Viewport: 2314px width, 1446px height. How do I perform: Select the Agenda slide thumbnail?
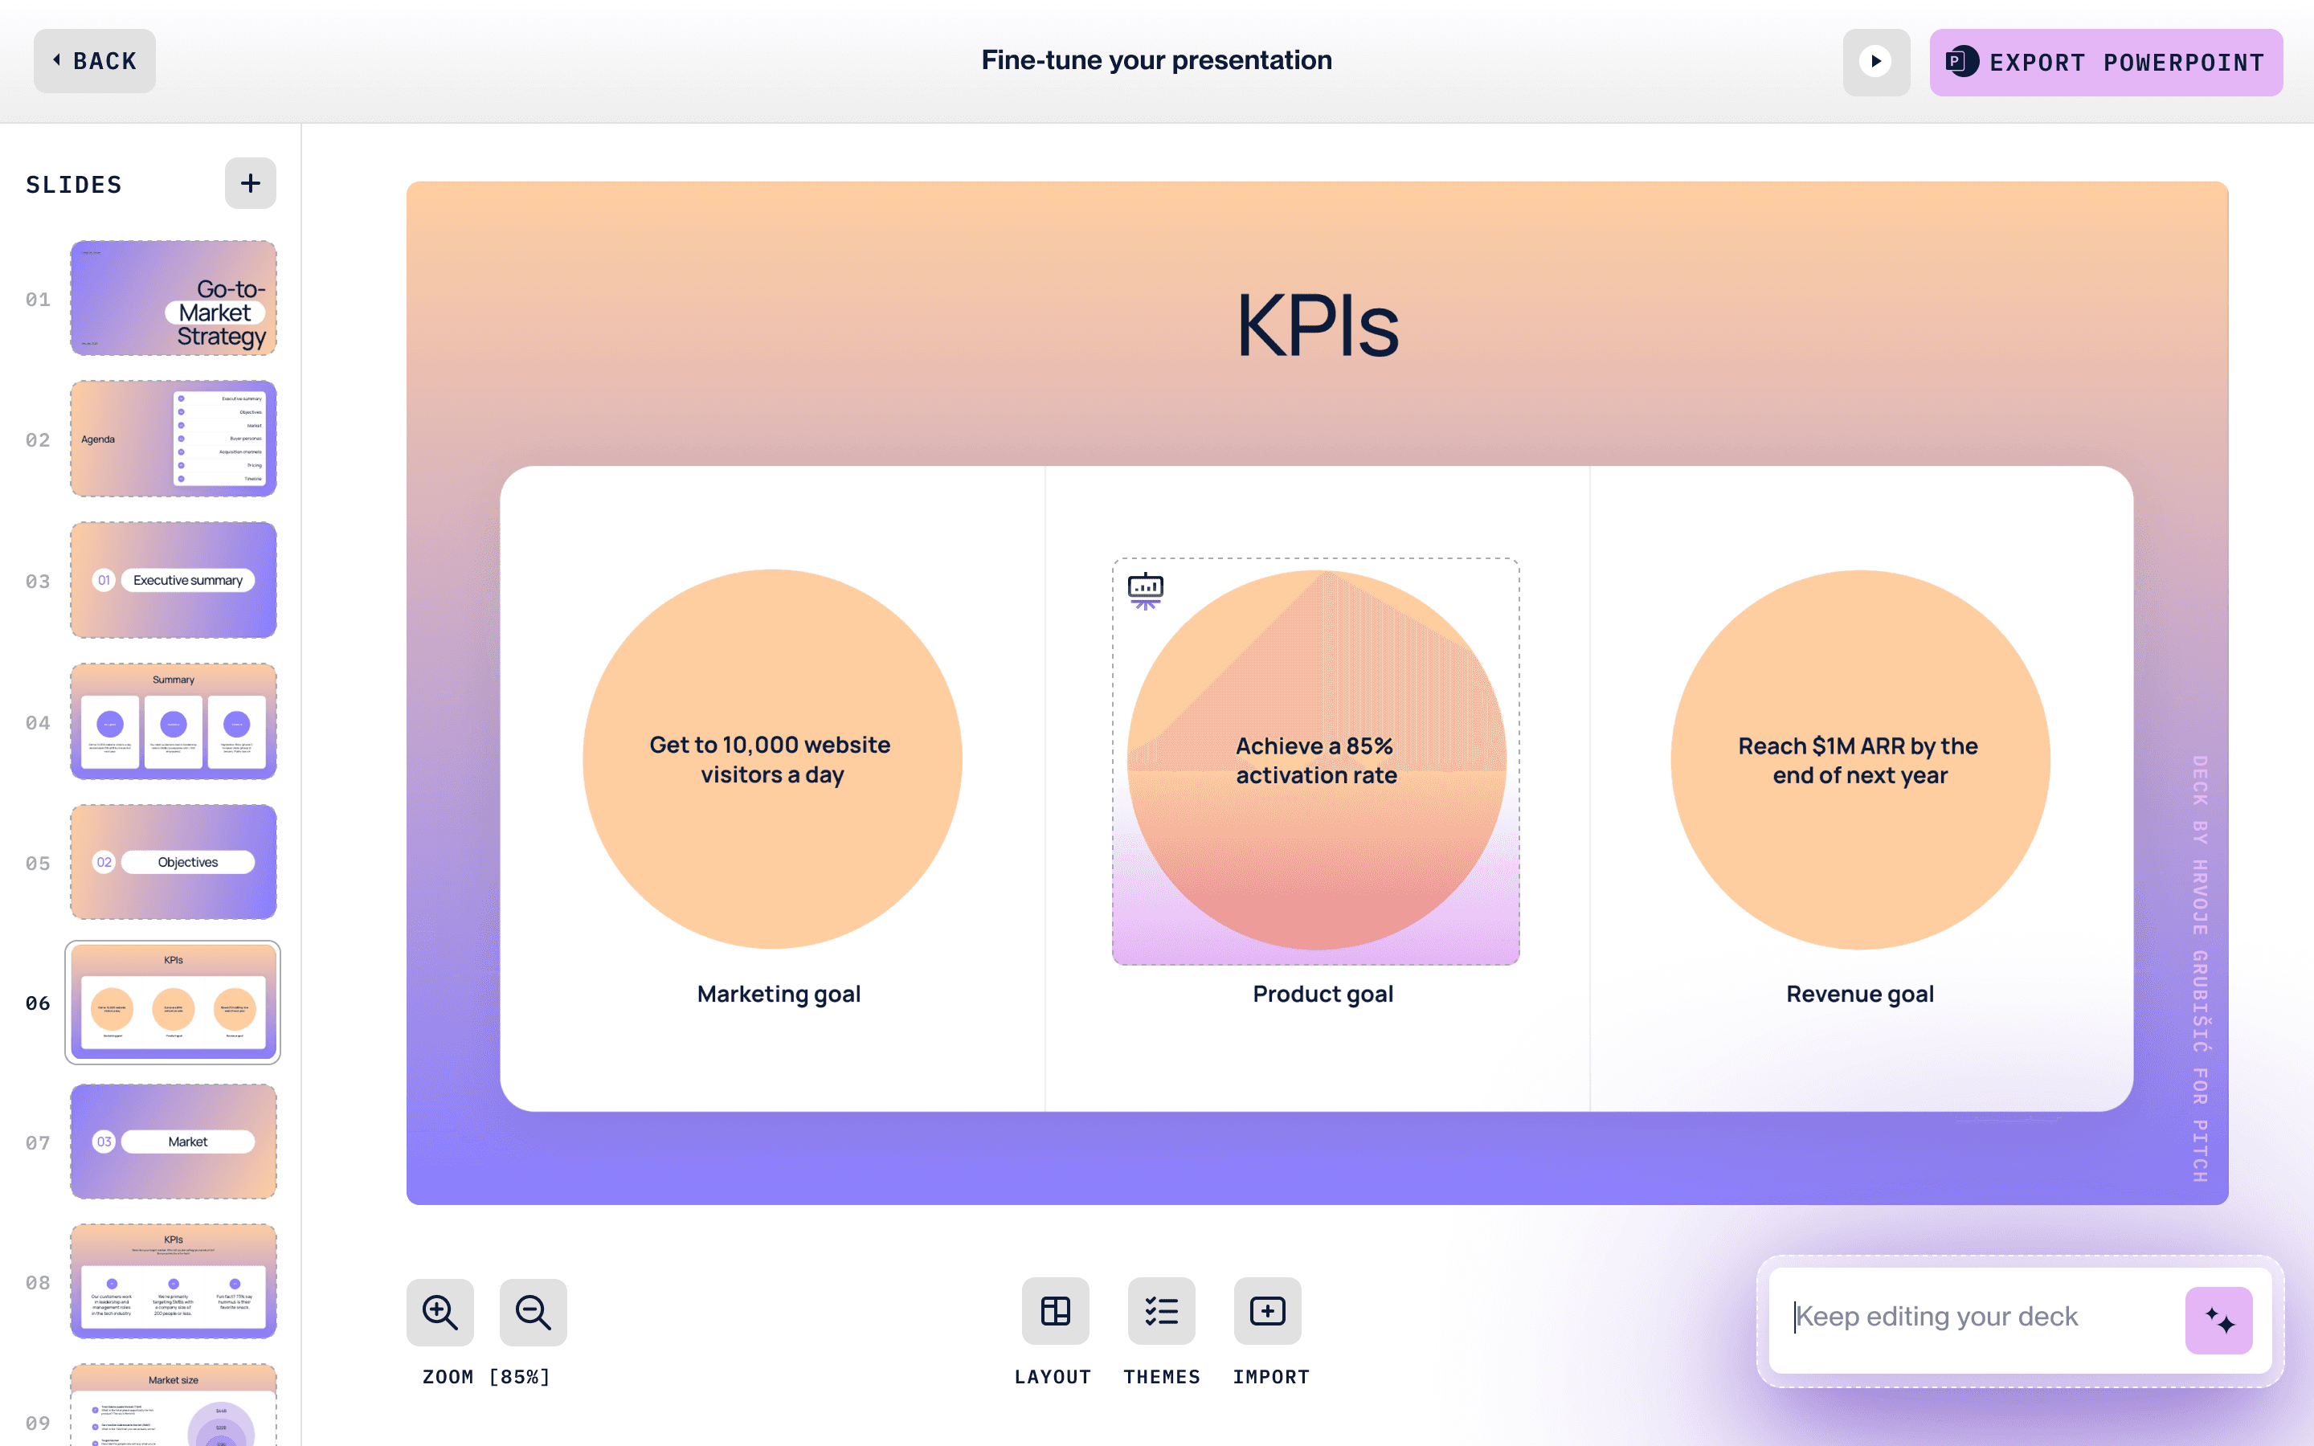(x=173, y=439)
